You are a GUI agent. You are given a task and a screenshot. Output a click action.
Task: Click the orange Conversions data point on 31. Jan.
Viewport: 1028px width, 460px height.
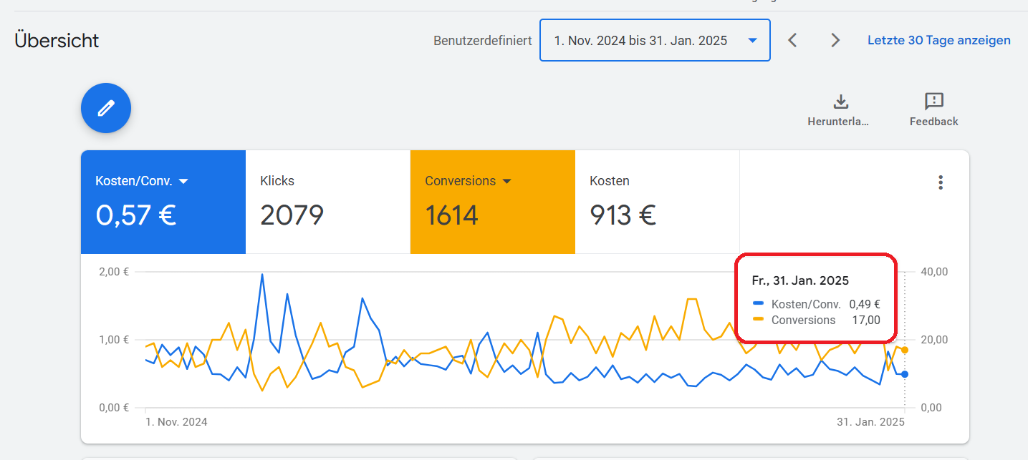[905, 350]
